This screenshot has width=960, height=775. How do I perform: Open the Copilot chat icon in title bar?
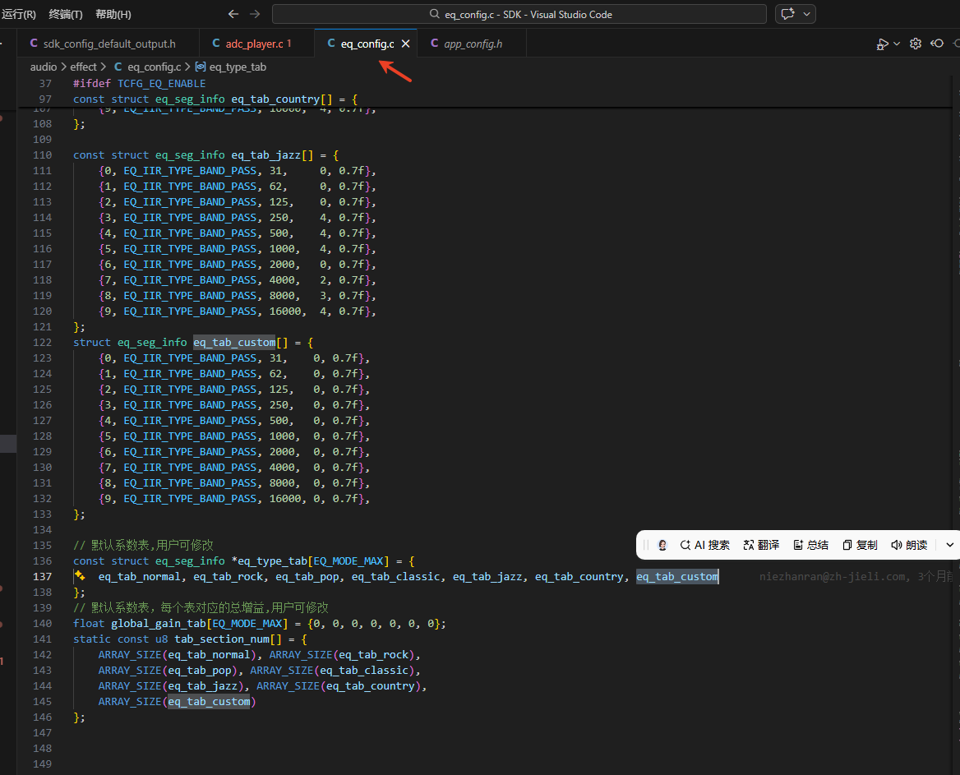[787, 14]
